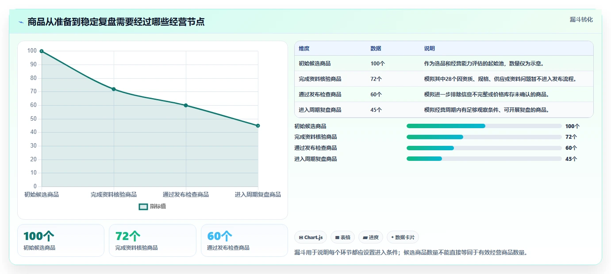Click the 72个 data card

click(x=153, y=240)
